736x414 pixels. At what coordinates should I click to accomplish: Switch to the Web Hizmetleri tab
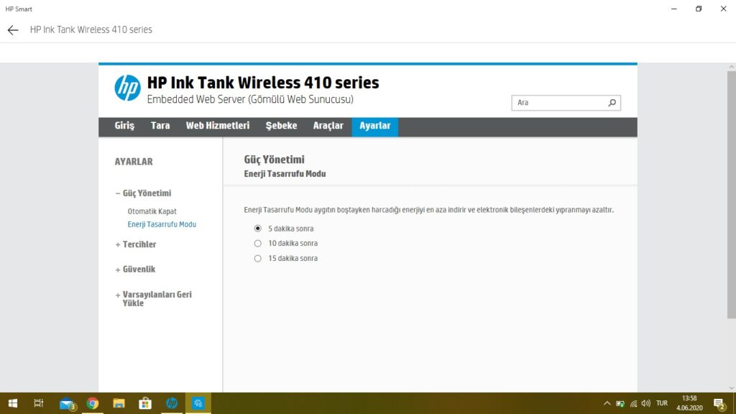click(217, 126)
